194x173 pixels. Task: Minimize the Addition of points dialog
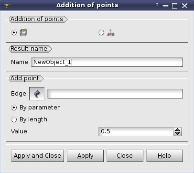coord(165,6)
